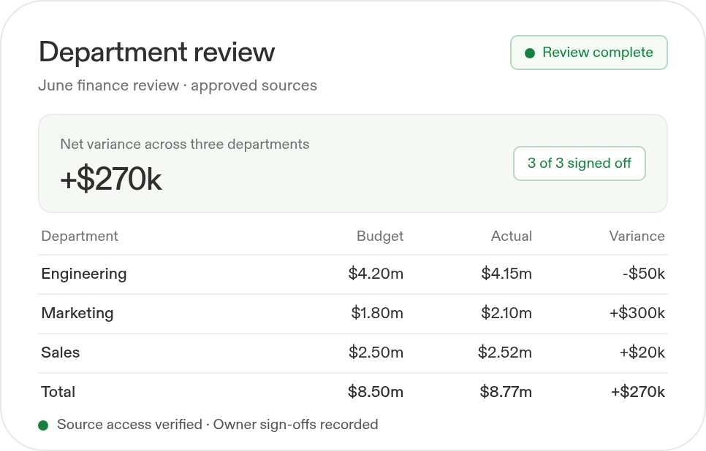Click Sales actual value $2.52m
Viewport: 706px width, 451px height.
(x=505, y=352)
